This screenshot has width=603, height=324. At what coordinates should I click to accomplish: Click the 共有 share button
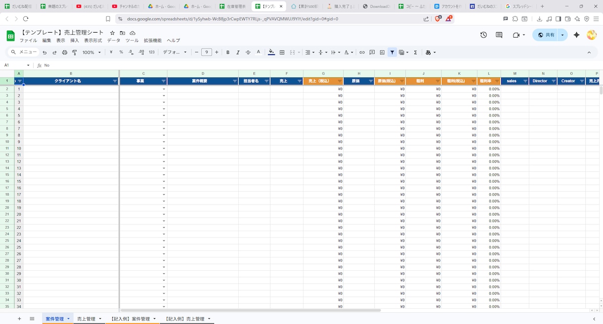546,35
